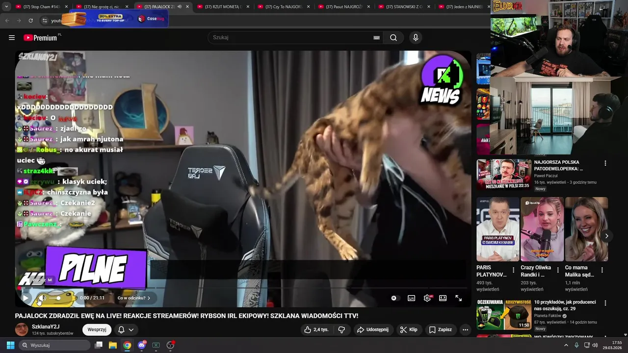
Task: Save the video with Zapisz button
Action: pos(440,329)
